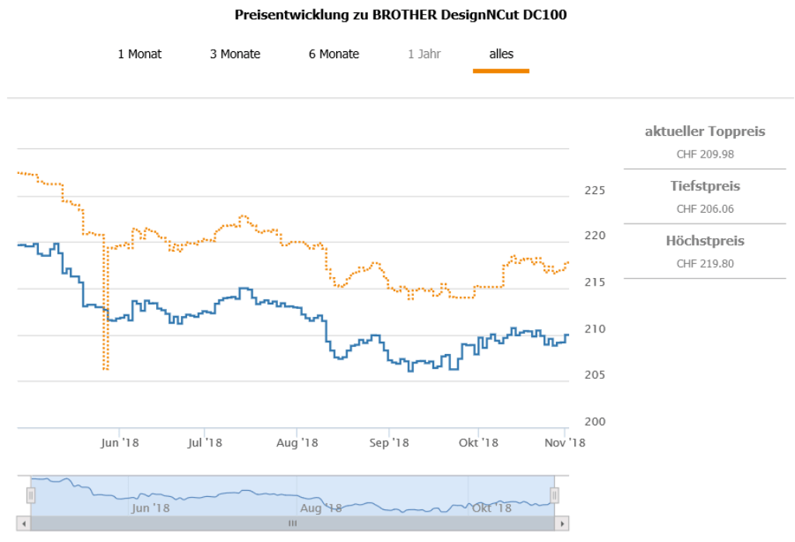Click the blue price line near Aug '18
Viewport: 795px width, 542px height.
[x=297, y=307]
